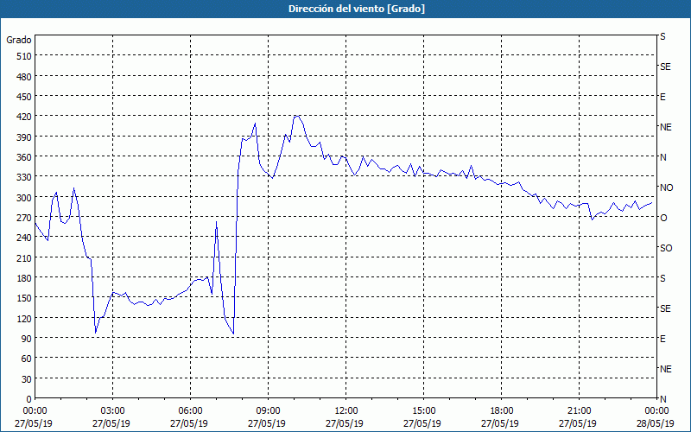Choose the 210 degree tick label

[24, 257]
